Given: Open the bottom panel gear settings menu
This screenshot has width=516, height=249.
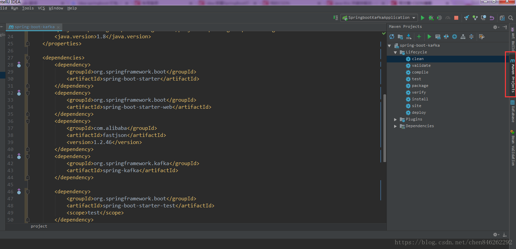Looking at the screenshot, I should tap(496, 235).
